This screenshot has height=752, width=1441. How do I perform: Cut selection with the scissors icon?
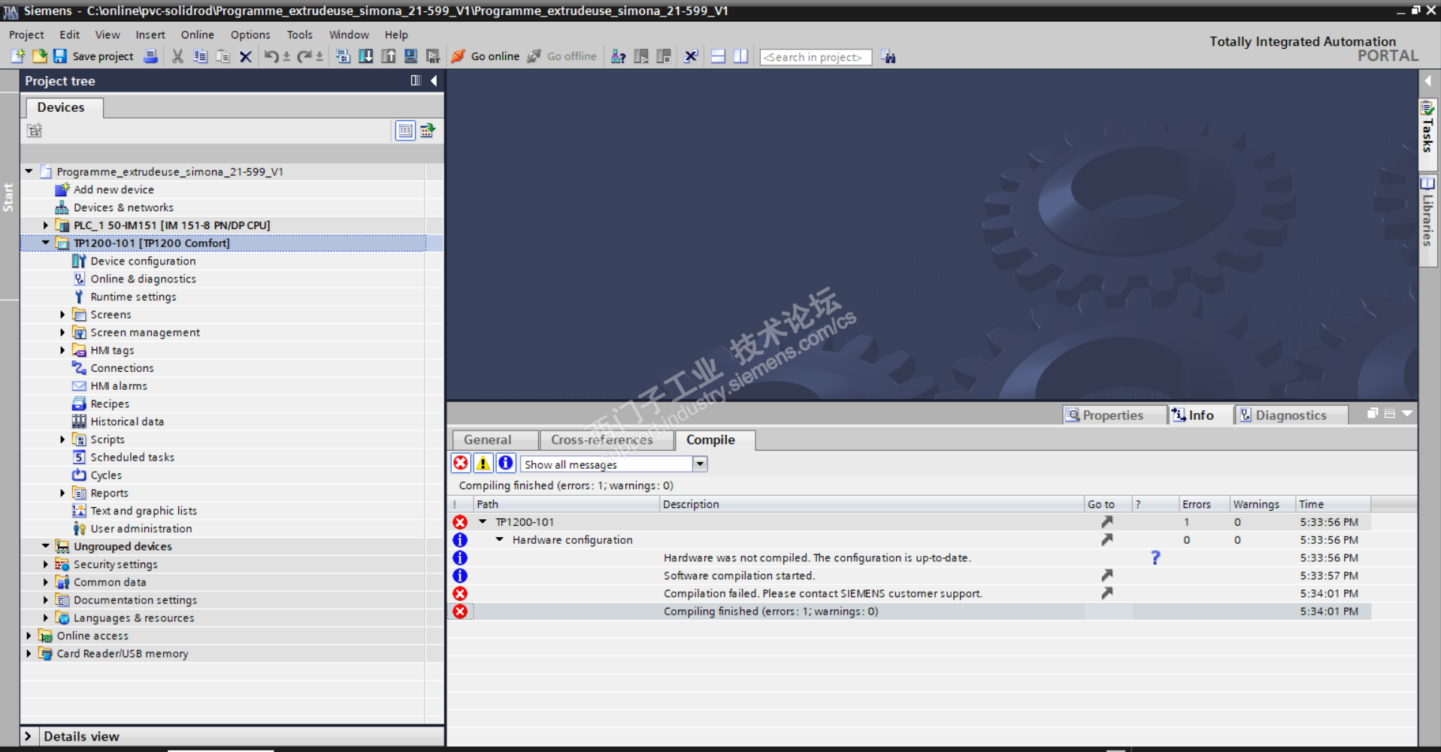tap(177, 56)
